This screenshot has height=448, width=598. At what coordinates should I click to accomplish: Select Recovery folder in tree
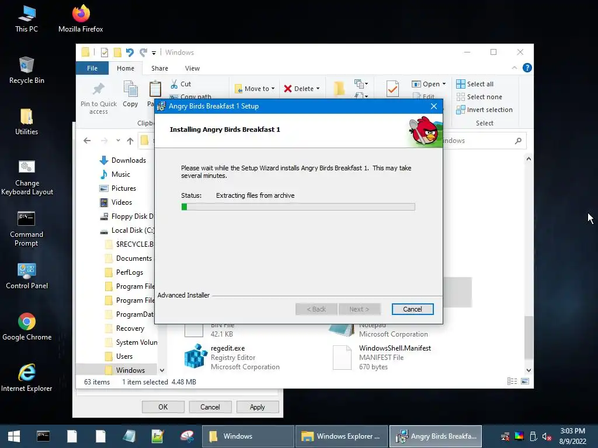(x=125, y=328)
